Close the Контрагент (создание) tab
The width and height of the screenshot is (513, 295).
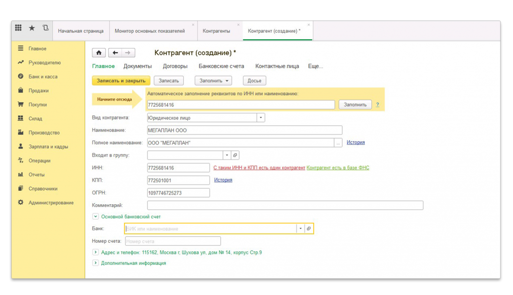309,25
